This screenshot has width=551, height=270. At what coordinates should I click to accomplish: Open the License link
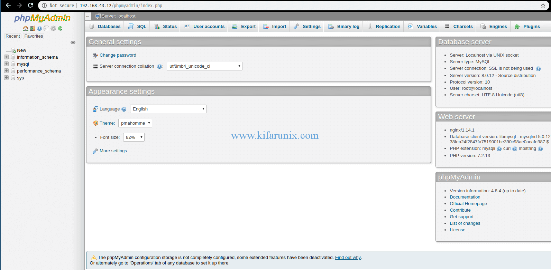click(x=457, y=230)
